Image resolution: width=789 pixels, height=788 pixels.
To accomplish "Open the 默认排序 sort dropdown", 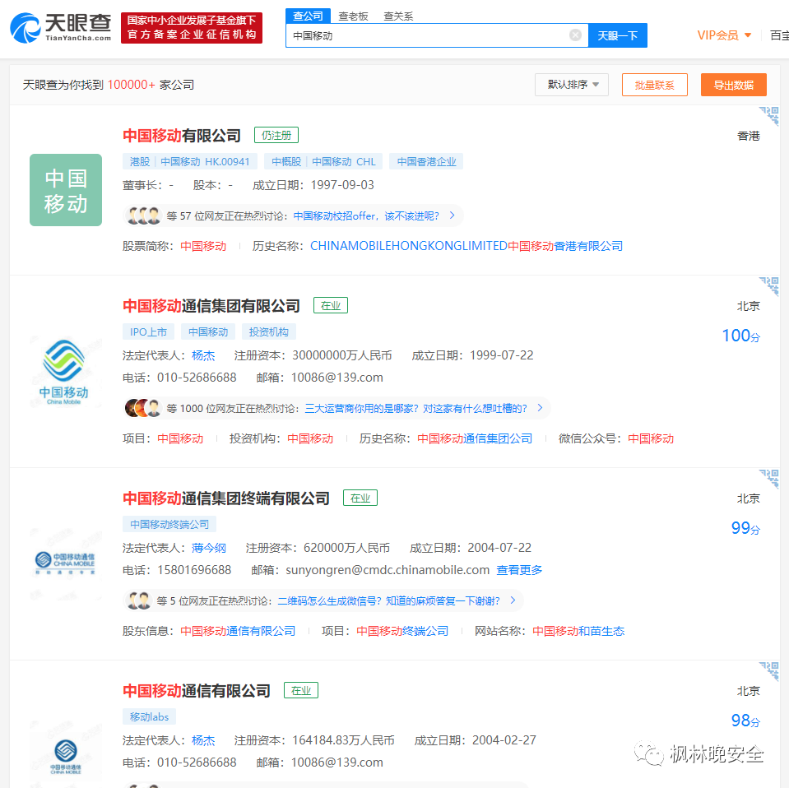I will (x=572, y=85).
